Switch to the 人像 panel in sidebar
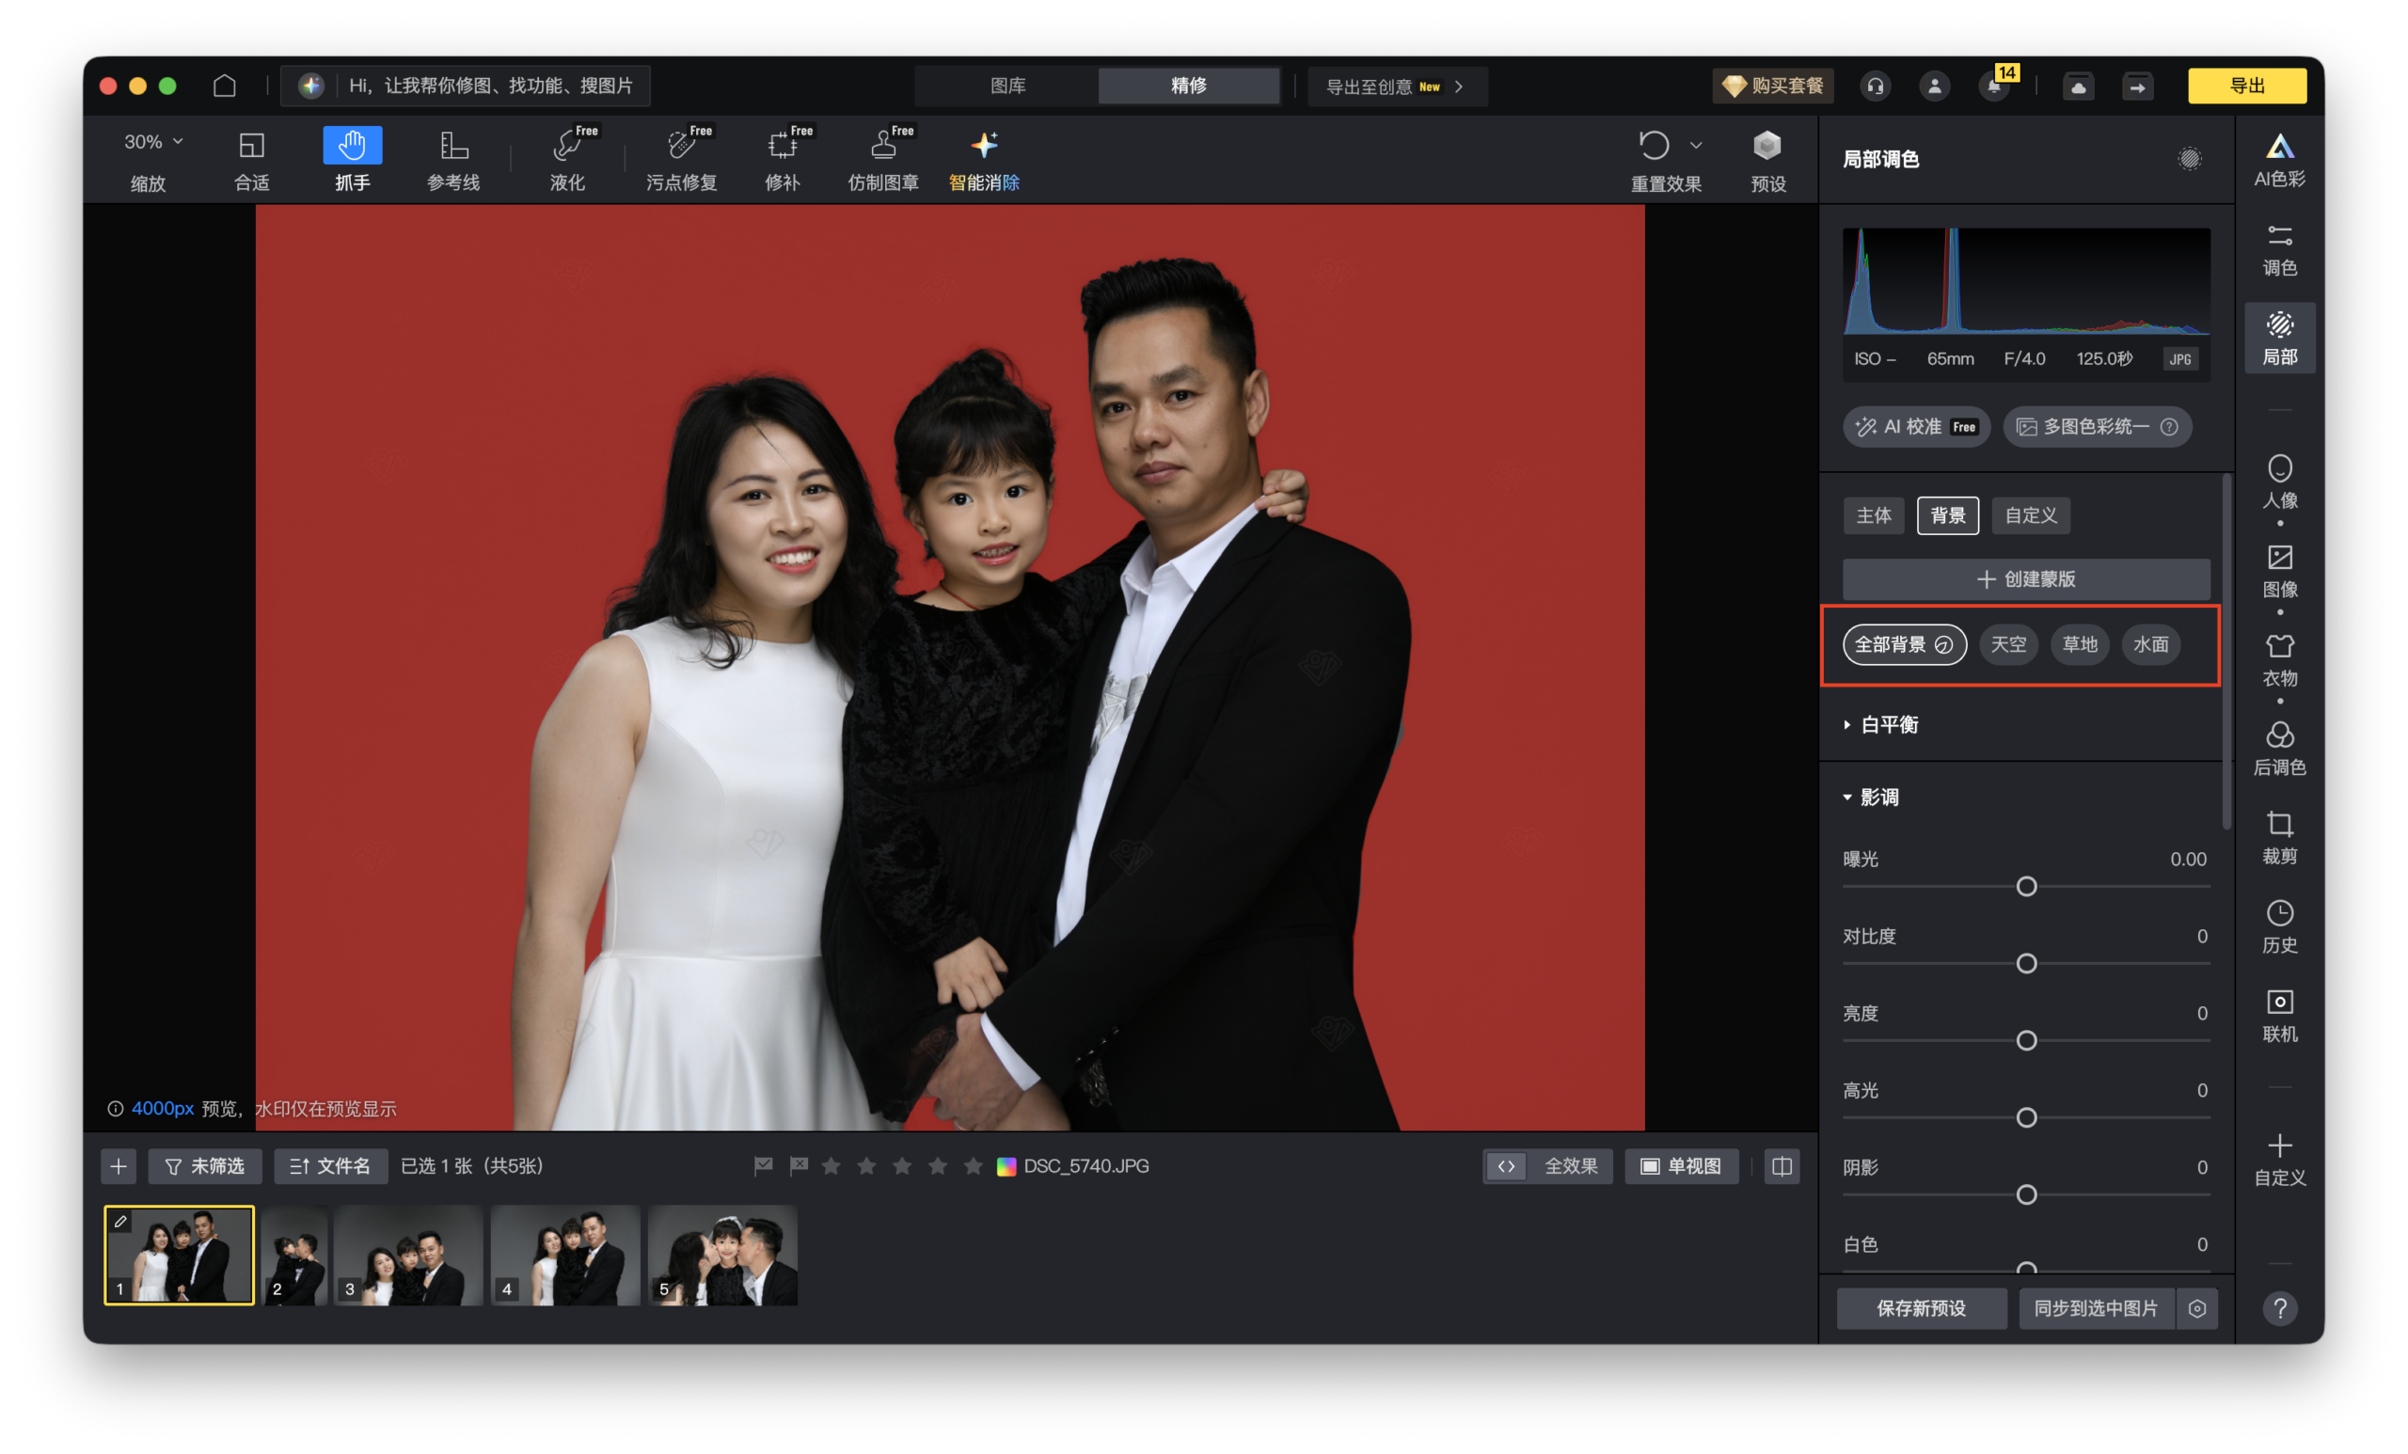This screenshot has width=2408, height=1454. pos(2280,484)
